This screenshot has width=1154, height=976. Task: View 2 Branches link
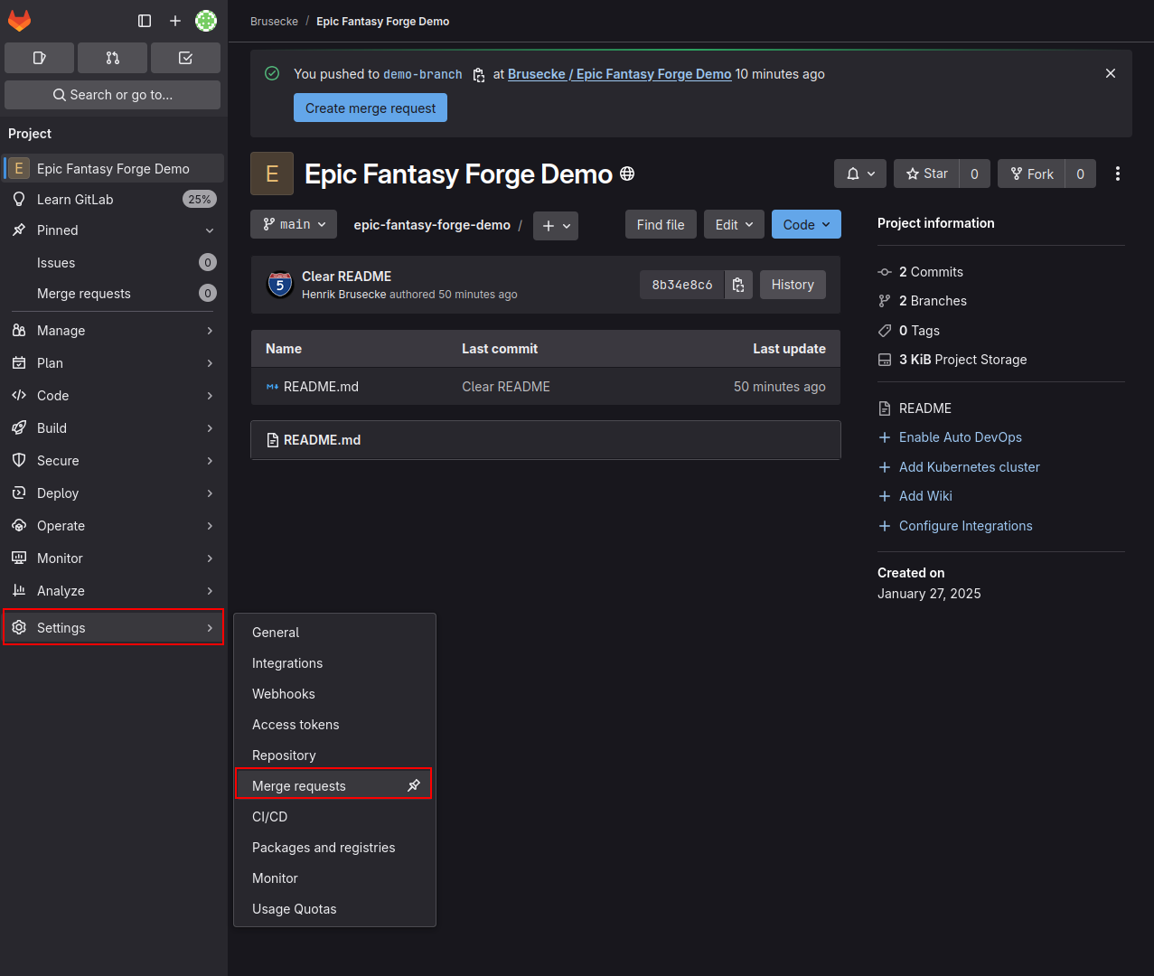933,301
